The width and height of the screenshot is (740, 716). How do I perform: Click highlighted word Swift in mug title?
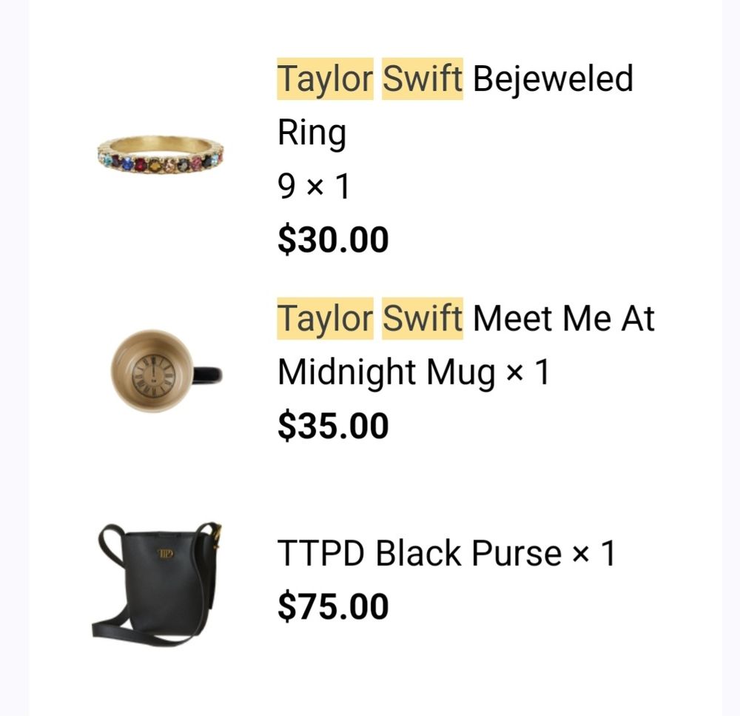pos(423,318)
